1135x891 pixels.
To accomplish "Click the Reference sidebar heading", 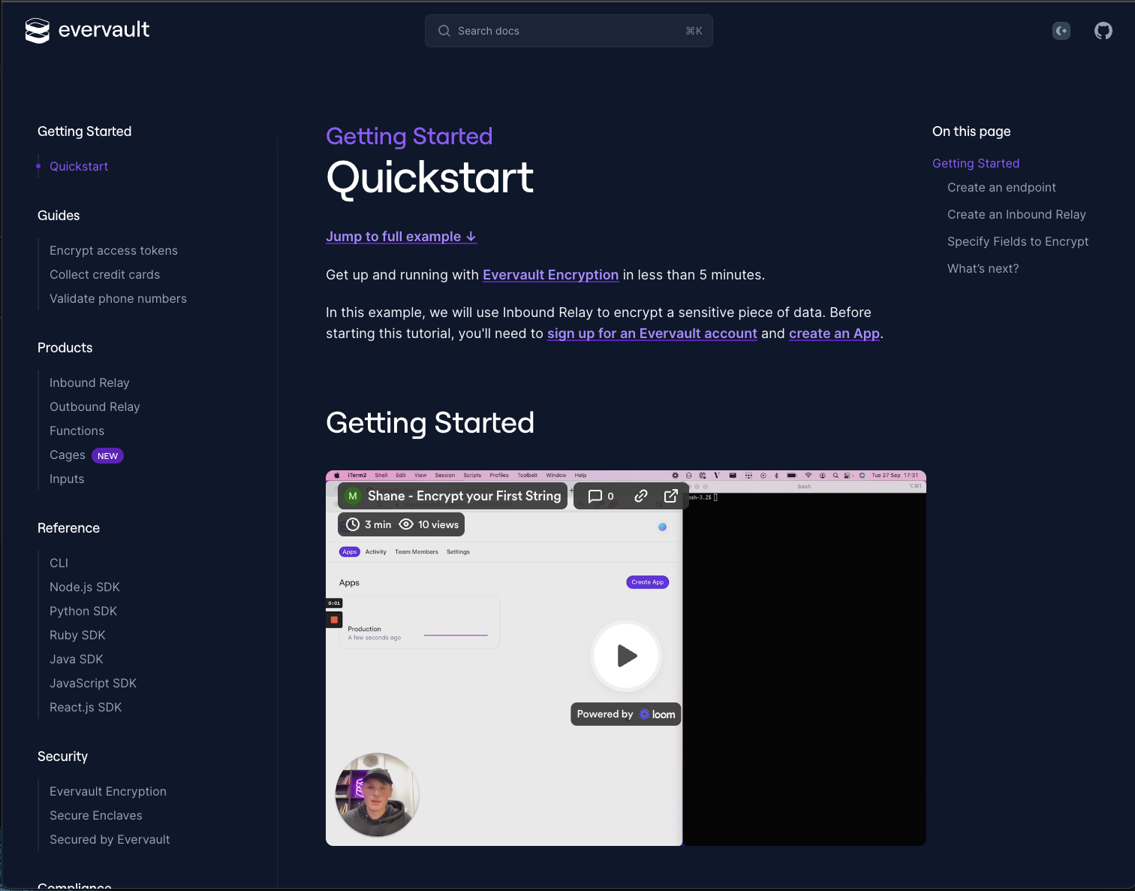I will (x=68, y=528).
